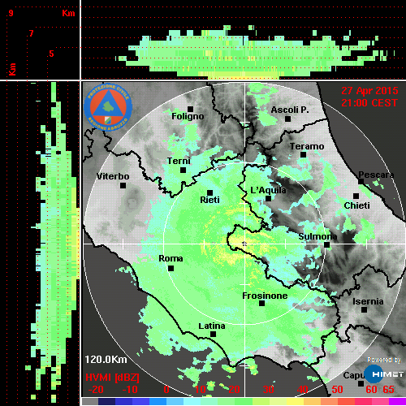Click the '5' km height axis label

click(51, 54)
